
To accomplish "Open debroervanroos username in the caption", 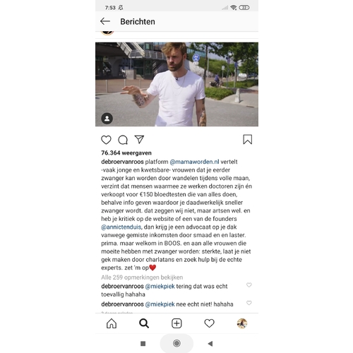I will pos(122,162).
